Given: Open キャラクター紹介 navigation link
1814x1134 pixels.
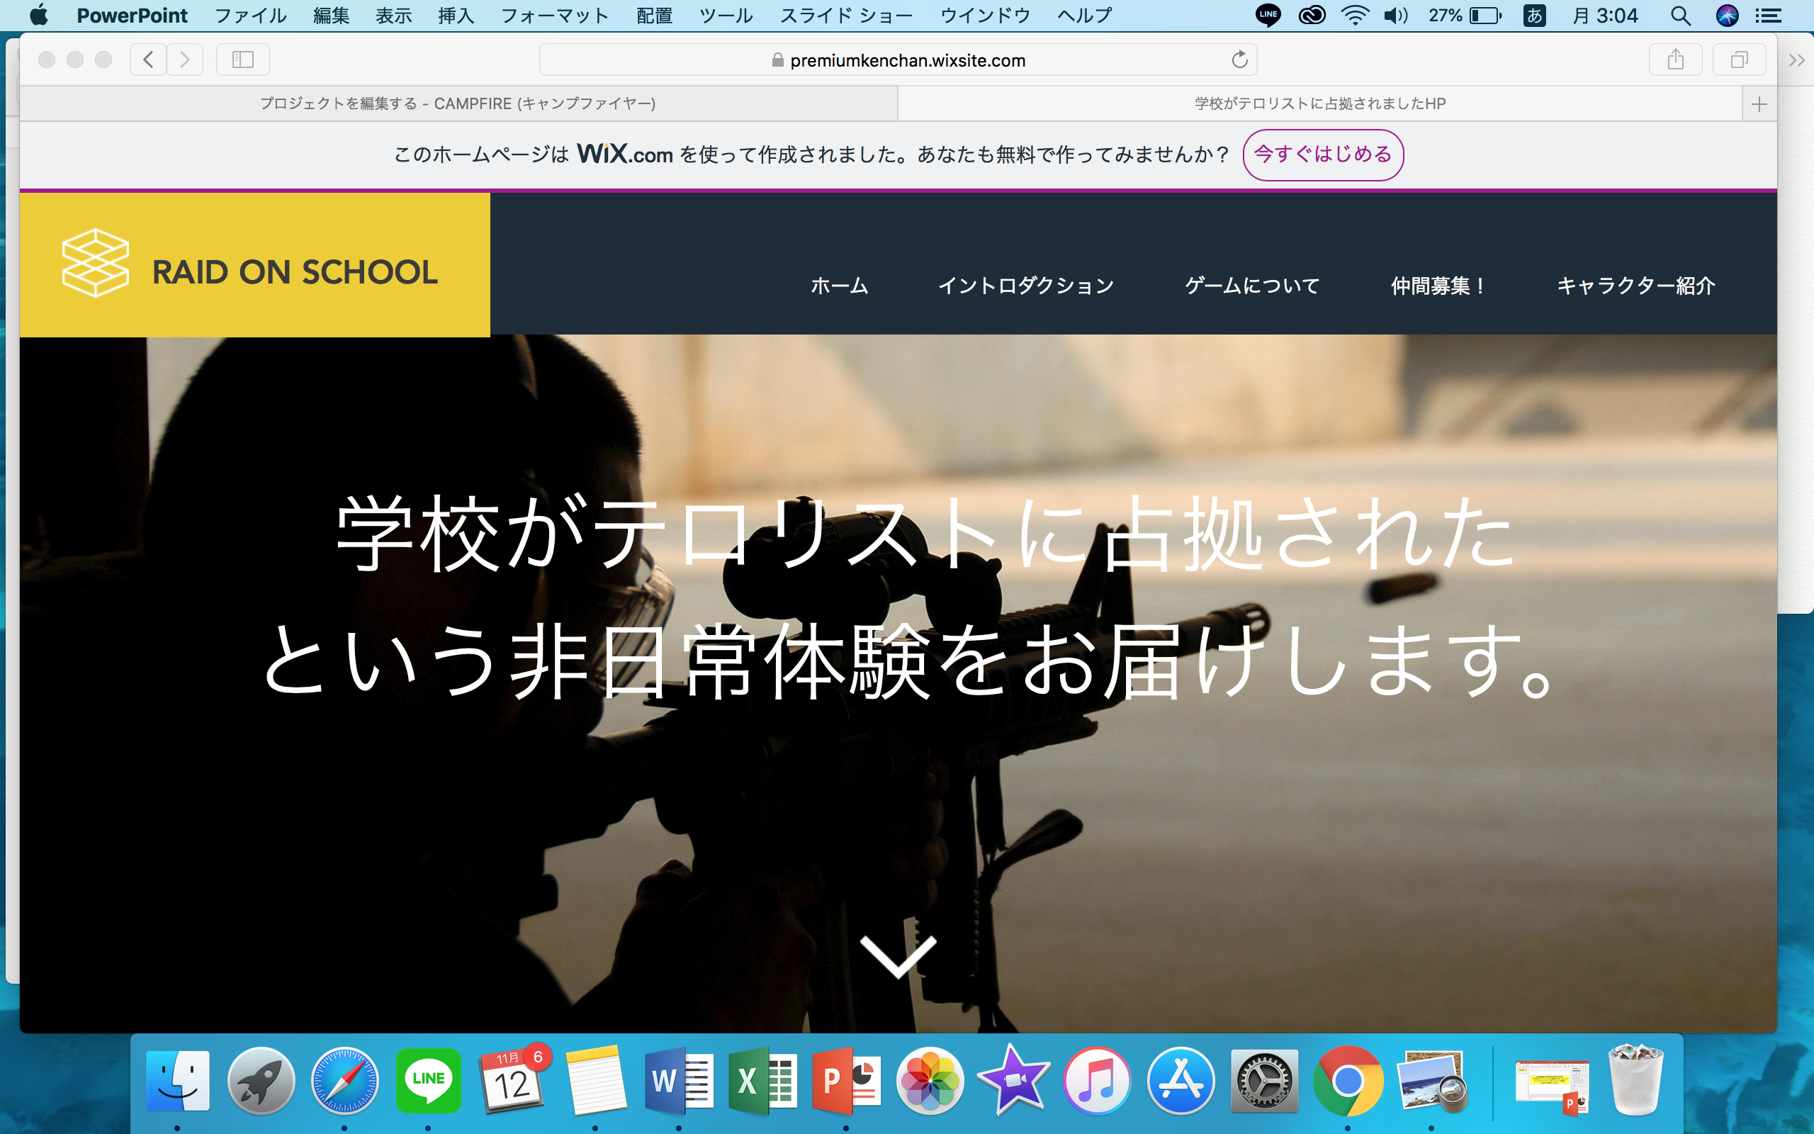Looking at the screenshot, I should pos(1635,286).
